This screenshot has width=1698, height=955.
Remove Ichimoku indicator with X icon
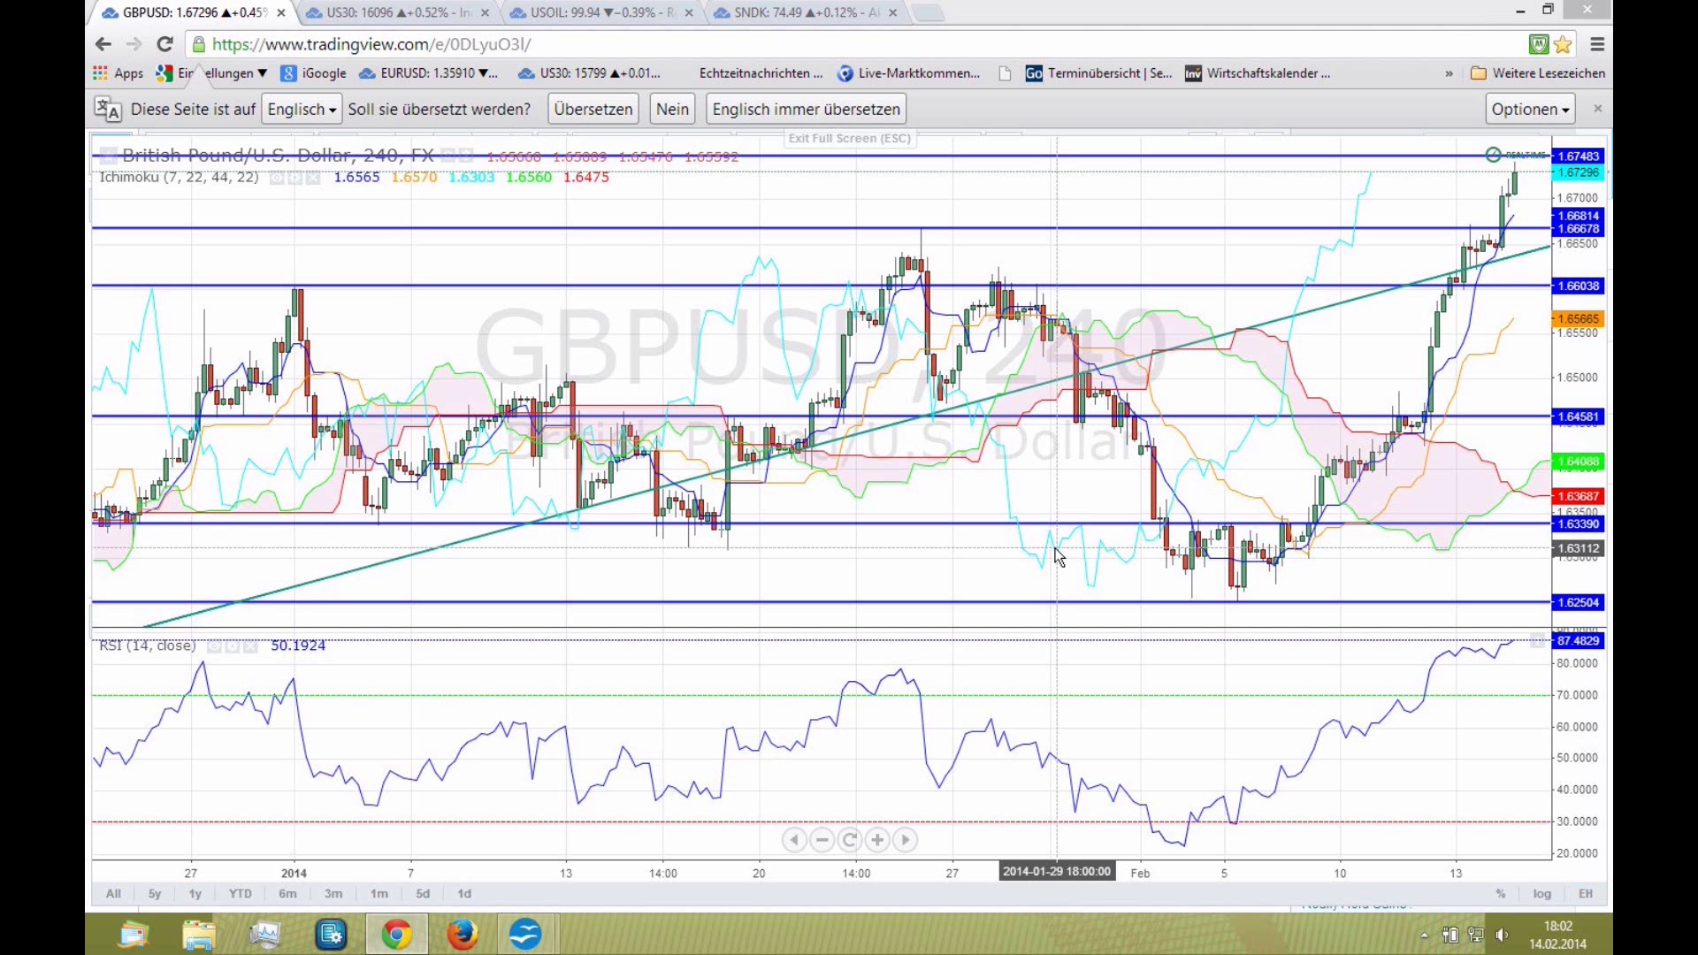click(313, 178)
